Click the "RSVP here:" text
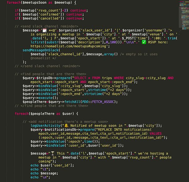The height and width of the screenshot is (182, 189). tap(158, 42)
